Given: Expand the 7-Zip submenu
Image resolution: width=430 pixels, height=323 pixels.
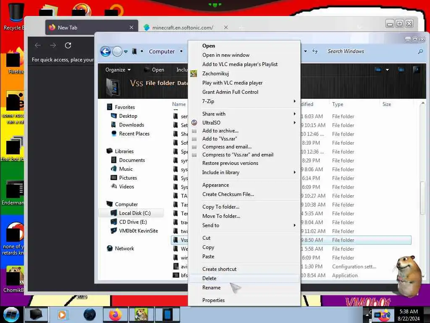Looking at the screenshot, I should tap(244, 101).
